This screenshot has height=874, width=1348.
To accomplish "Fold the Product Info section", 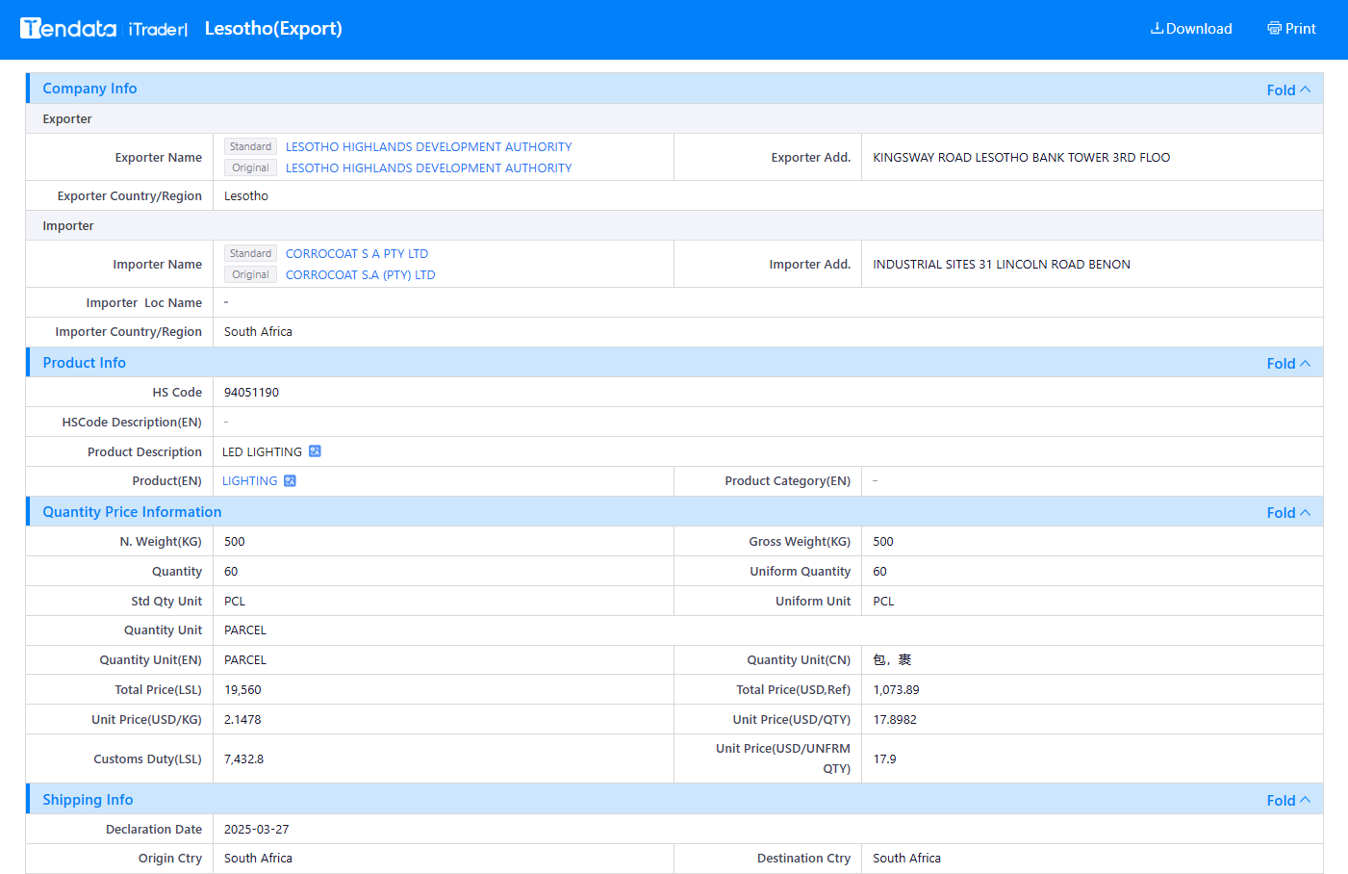I will coord(1288,363).
